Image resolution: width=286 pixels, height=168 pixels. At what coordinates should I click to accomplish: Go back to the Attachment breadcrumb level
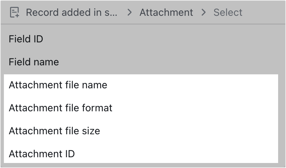[x=166, y=13]
